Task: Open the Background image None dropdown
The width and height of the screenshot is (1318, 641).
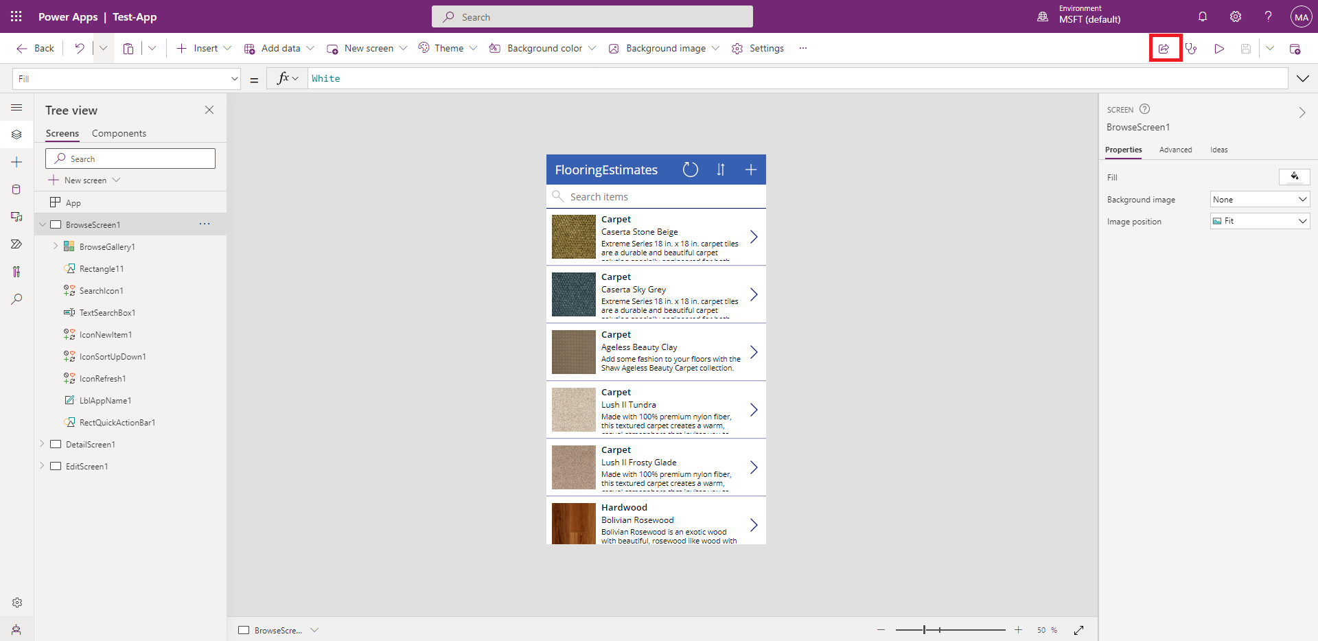Action: pos(1260,200)
